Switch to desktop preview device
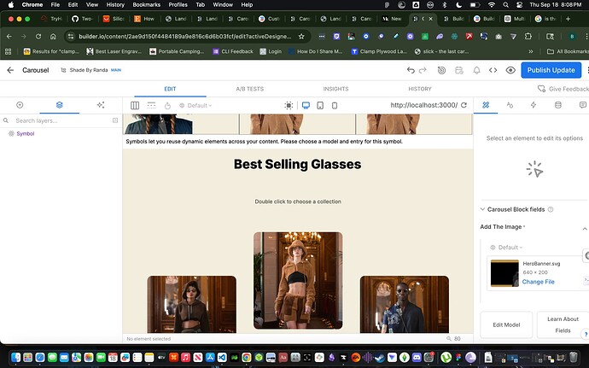Image resolution: width=589 pixels, height=368 pixels. coord(306,106)
